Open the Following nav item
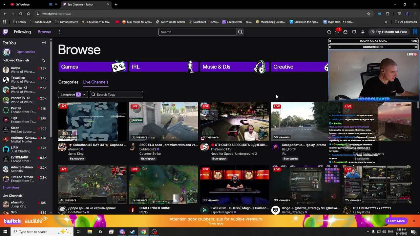 click(22, 32)
